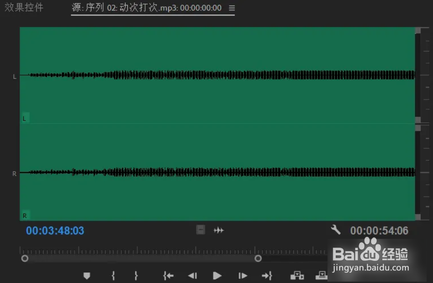This screenshot has width=433, height=283.
Task: Click the vertical zoom bar beside left channel
Action: pyautogui.click(x=418, y=75)
